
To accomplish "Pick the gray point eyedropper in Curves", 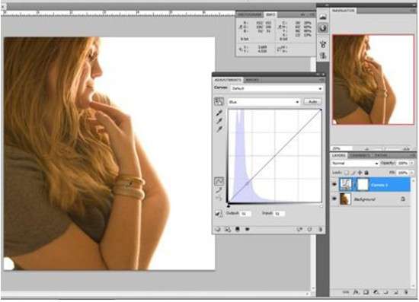I will coord(219,122).
